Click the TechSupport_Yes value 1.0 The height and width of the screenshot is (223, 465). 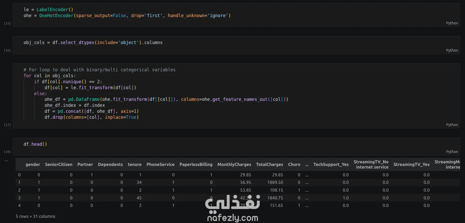tap(346, 198)
